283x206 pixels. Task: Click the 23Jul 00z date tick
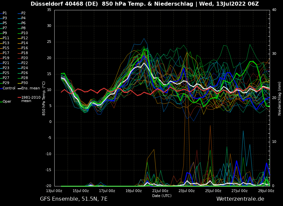[186, 191]
